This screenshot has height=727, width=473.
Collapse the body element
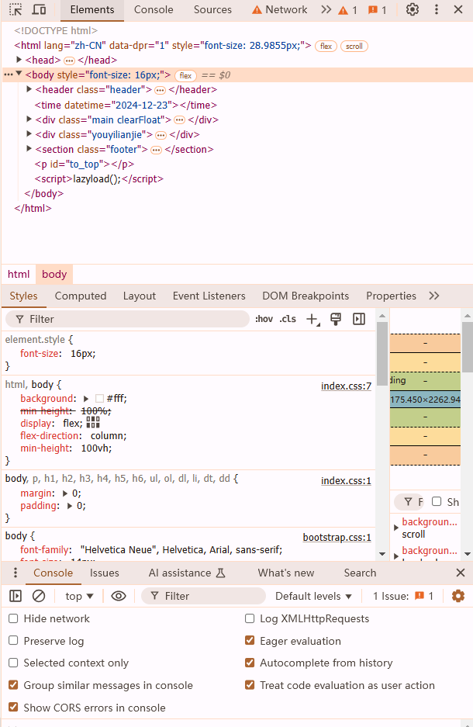pos(19,74)
